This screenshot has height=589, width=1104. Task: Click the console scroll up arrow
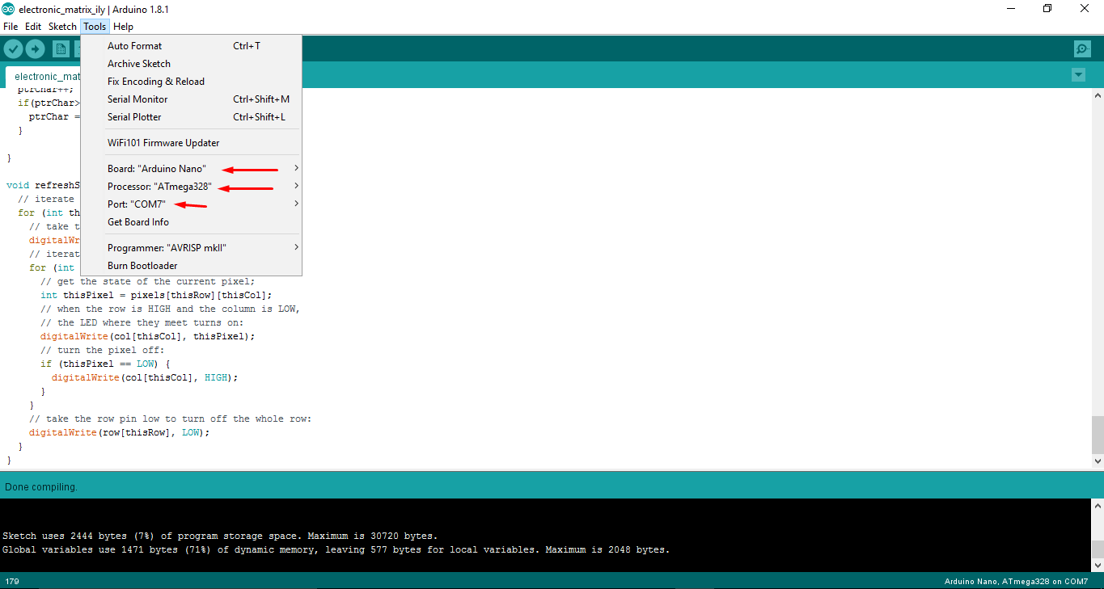tap(1098, 506)
